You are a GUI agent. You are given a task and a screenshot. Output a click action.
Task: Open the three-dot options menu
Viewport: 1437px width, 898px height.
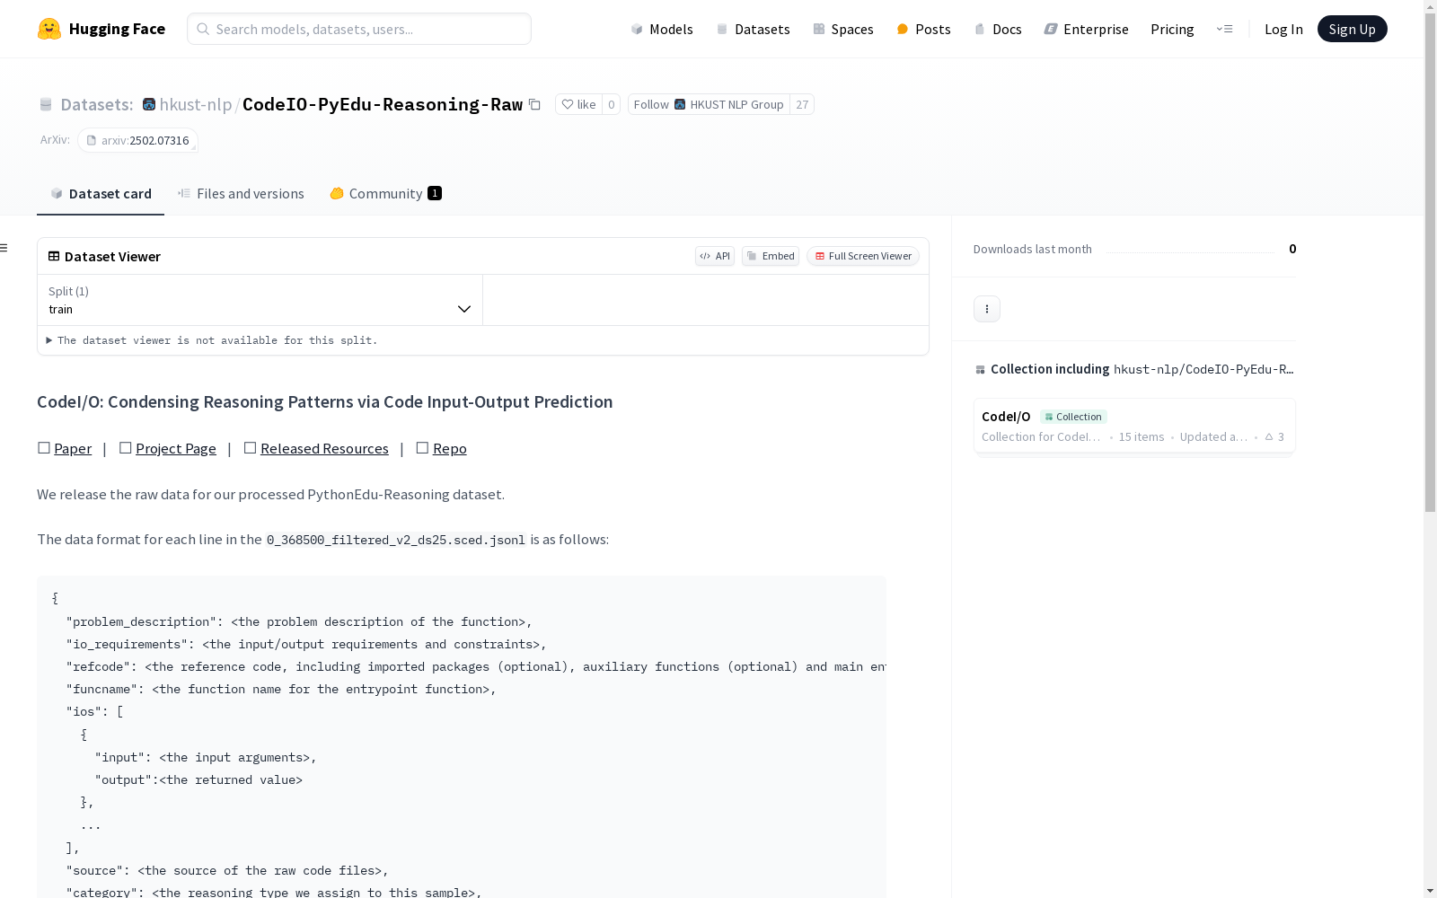pos(987,309)
